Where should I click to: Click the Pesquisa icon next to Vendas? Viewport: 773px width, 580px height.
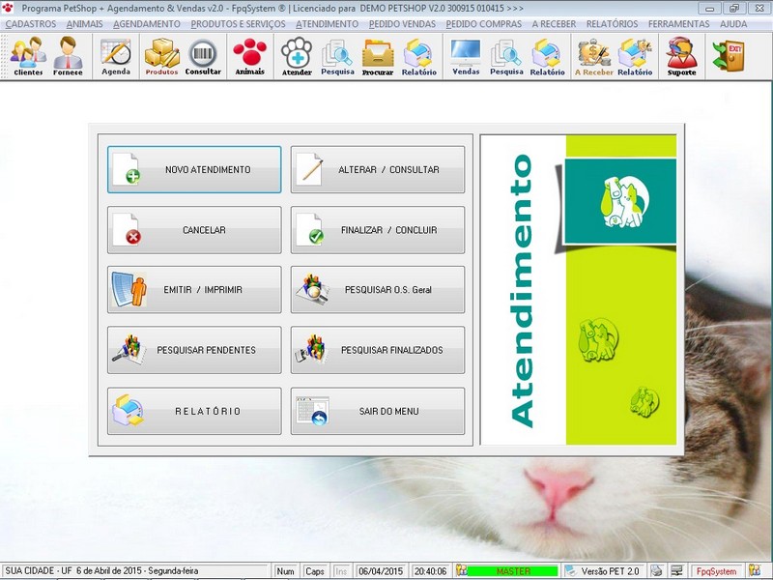(x=506, y=56)
